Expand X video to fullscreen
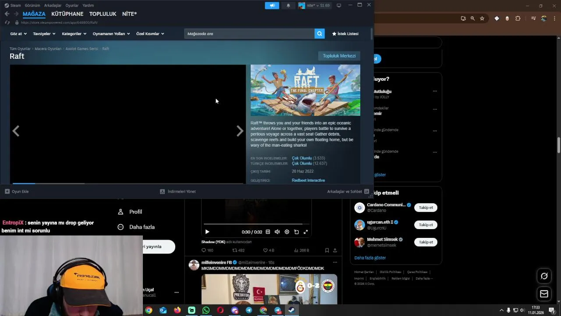 (x=305, y=232)
